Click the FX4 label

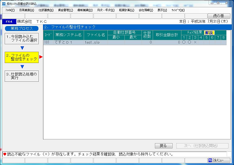click(9, 21)
